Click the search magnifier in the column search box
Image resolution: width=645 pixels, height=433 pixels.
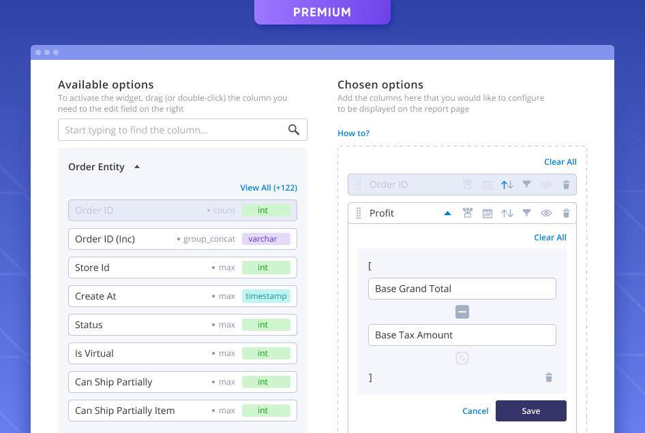[294, 129]
